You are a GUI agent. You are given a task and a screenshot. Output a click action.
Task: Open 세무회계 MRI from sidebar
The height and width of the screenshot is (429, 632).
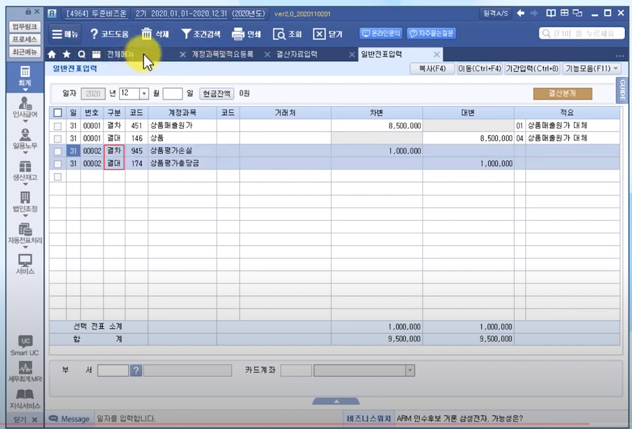coord(25,372)
